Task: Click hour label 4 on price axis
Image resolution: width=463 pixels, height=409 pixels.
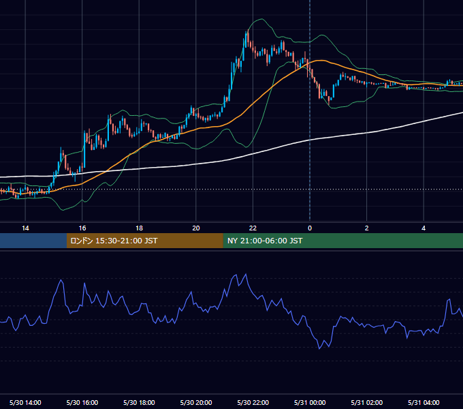Action: (424, 228)
